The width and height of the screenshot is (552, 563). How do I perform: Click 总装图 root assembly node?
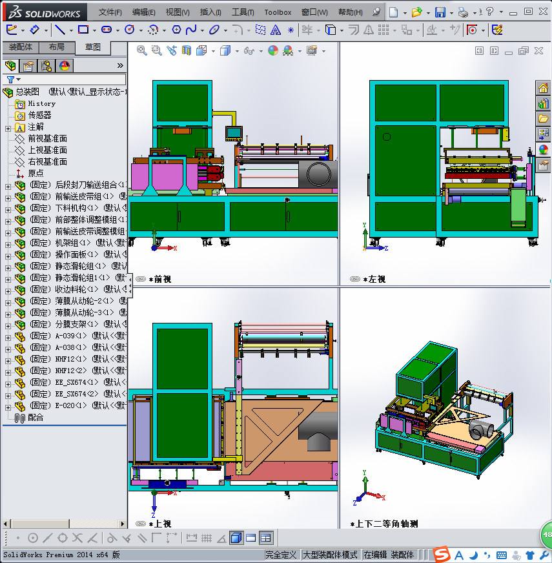pos(27,92)
